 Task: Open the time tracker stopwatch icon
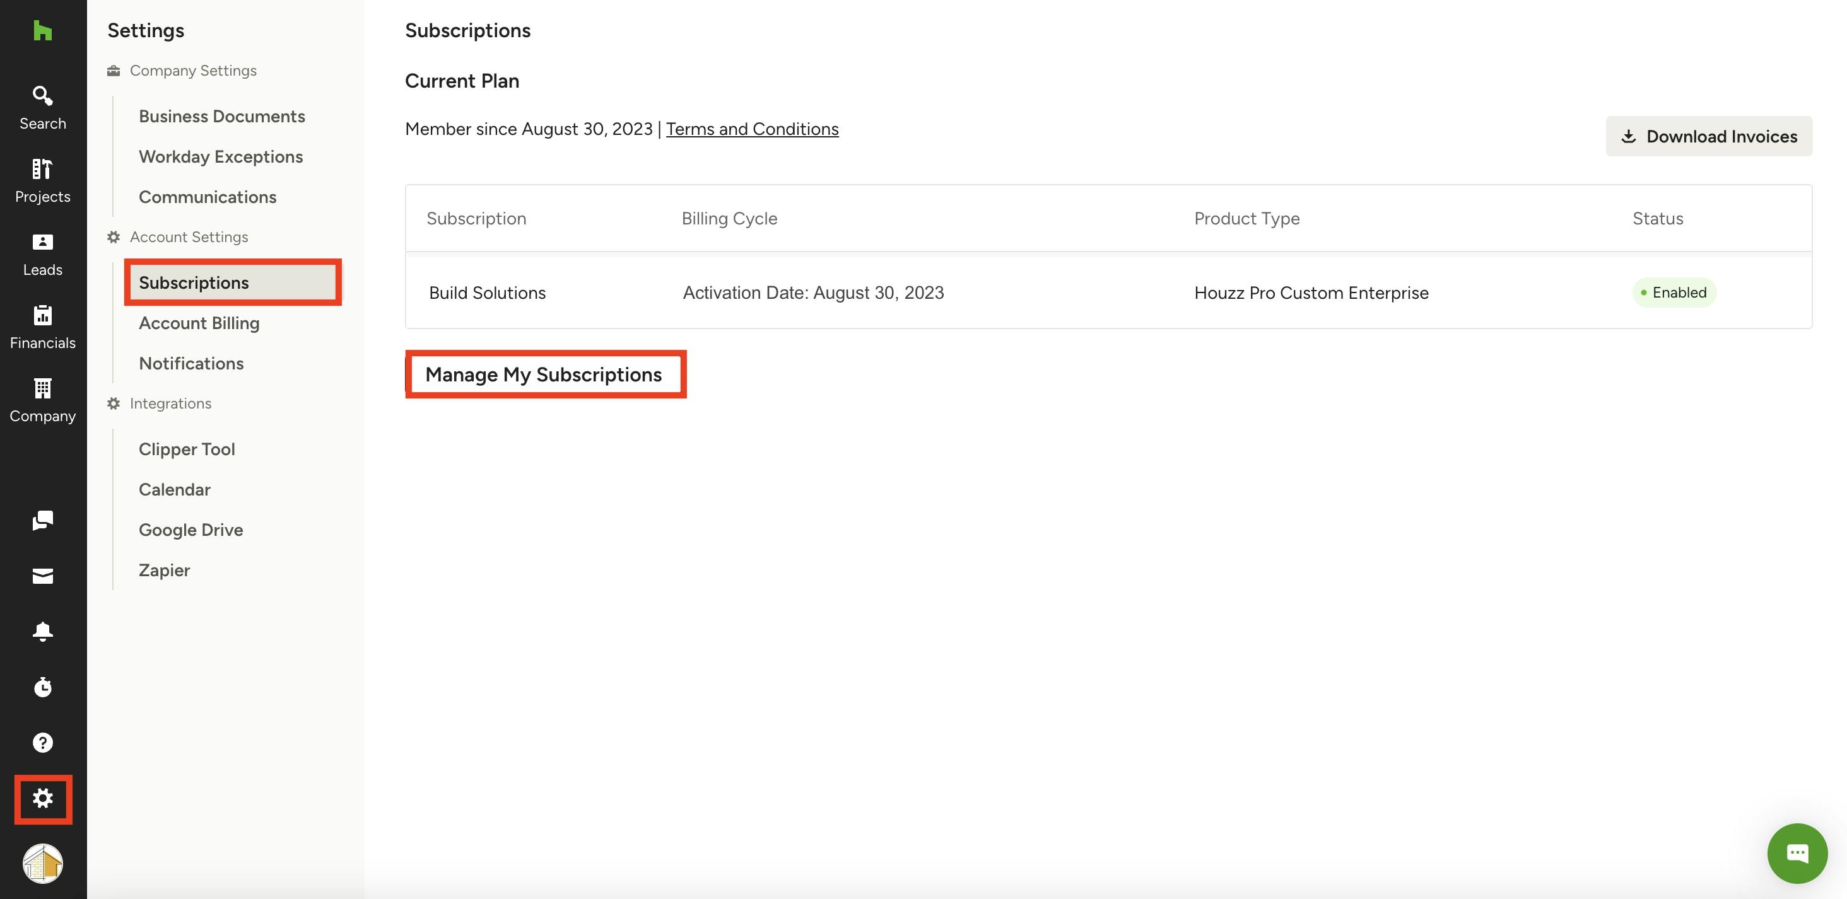tap(42, 687)
